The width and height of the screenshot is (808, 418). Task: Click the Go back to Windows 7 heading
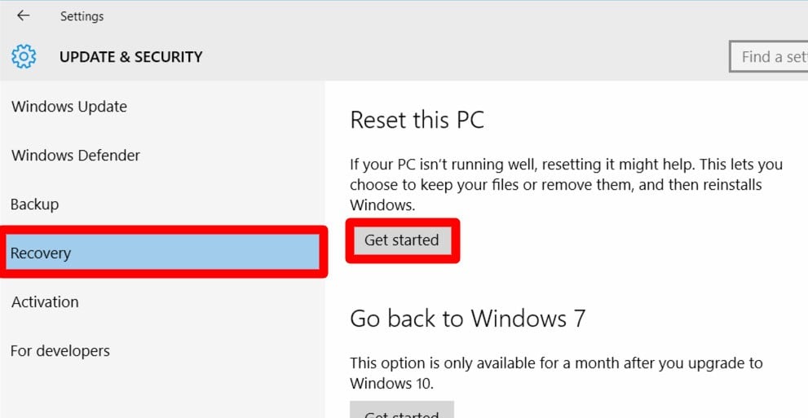(x=467, y=318)
